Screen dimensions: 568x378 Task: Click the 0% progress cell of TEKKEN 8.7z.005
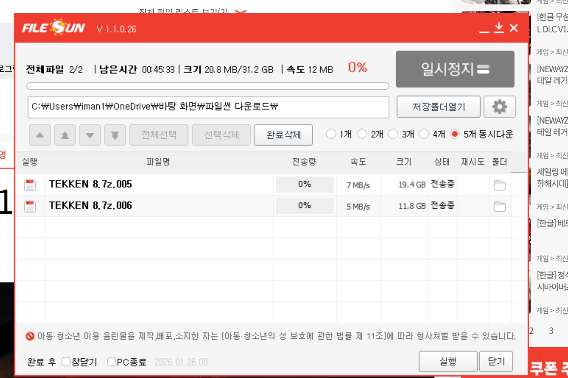tap(305, 184)
